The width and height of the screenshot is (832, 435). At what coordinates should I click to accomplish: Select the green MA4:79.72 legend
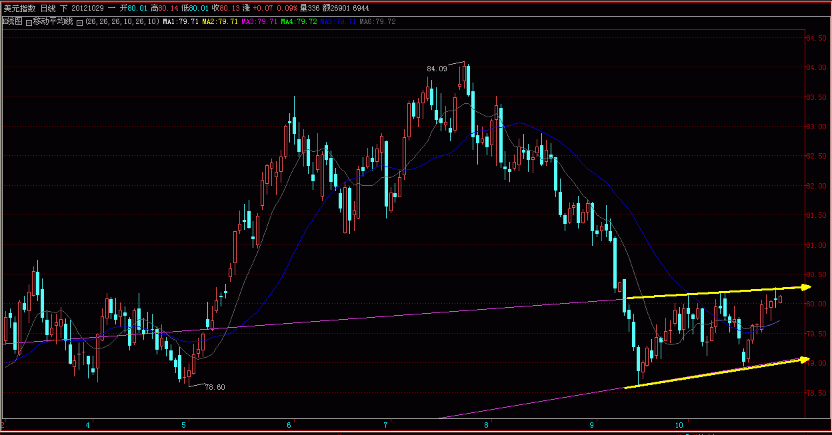299,22
